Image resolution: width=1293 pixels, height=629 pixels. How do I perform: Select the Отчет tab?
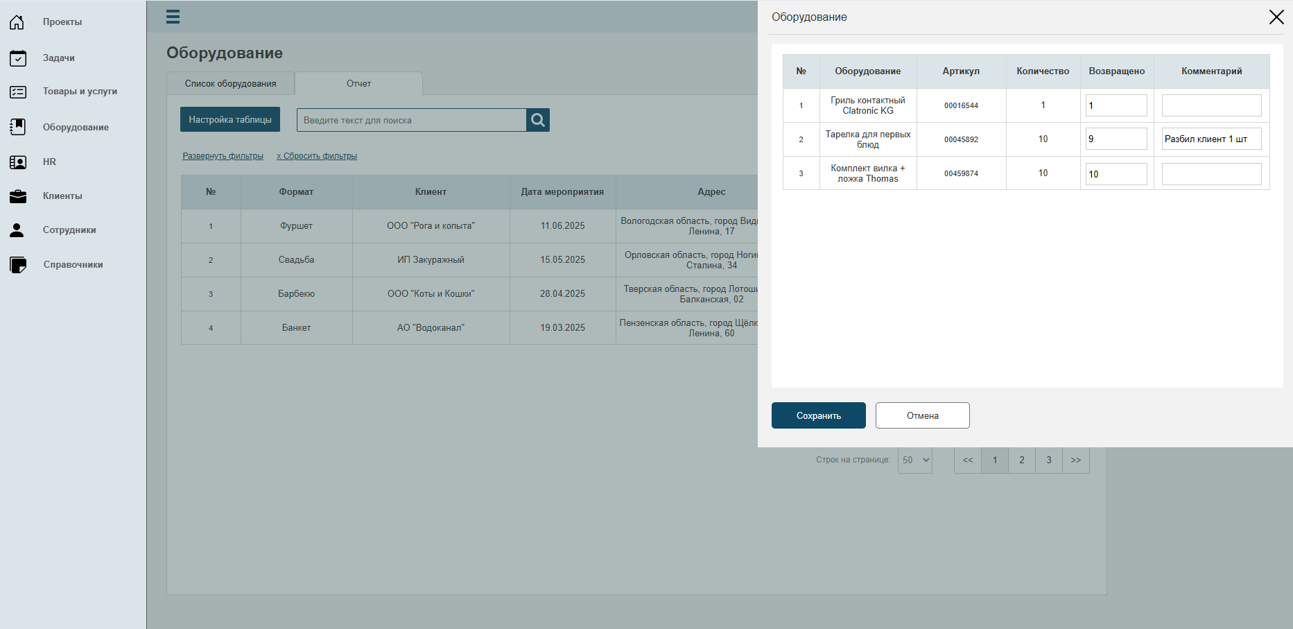pos(358,83)
